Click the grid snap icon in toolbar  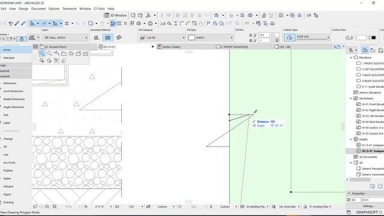point(67,23)
